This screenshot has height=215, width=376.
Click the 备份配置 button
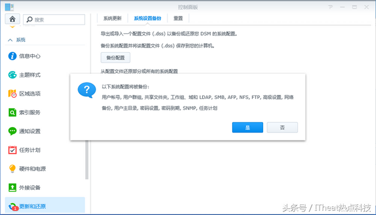[x=115, y=57]
